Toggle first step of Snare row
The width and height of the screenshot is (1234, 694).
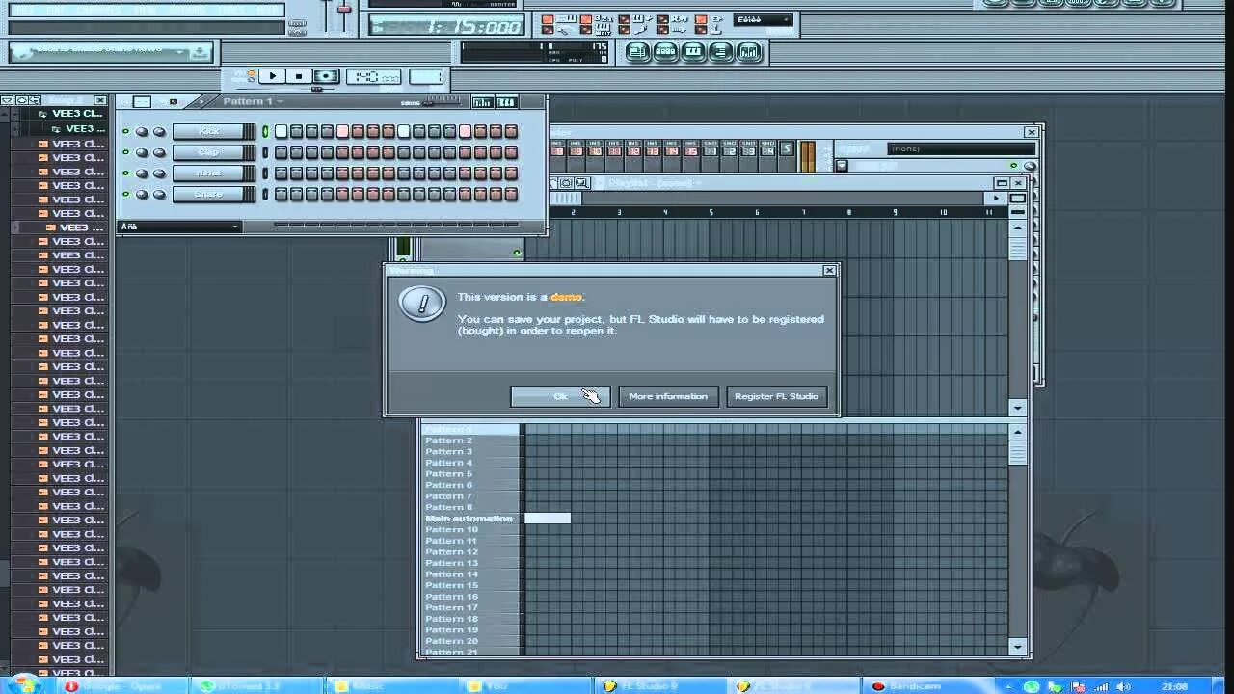[281, 195]
